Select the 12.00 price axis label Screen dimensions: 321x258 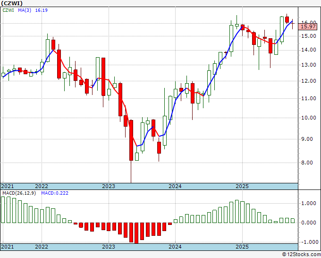309,81
